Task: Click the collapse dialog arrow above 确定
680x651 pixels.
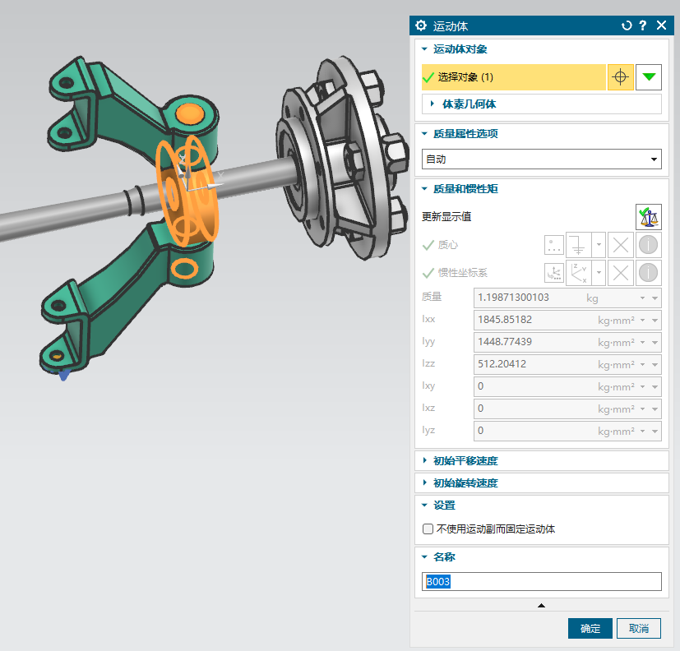Action: point(541,606)
